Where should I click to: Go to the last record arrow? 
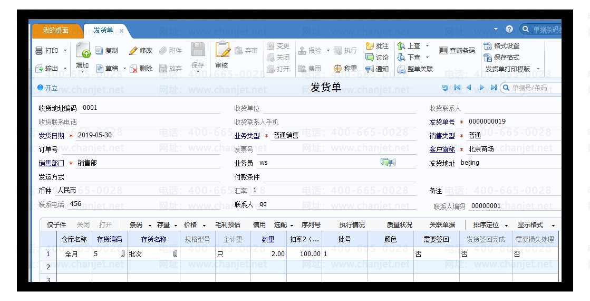click(x=494, y=88)
